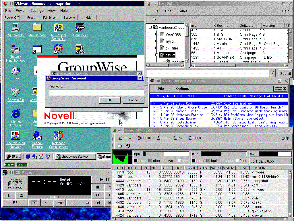The height and width of the screenshot is (221, 294).
Task: Click the CD Player info button
Action: (x=8, y=195)
